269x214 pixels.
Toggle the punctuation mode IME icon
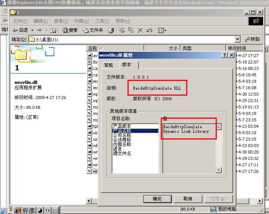[x=47, y=210]
